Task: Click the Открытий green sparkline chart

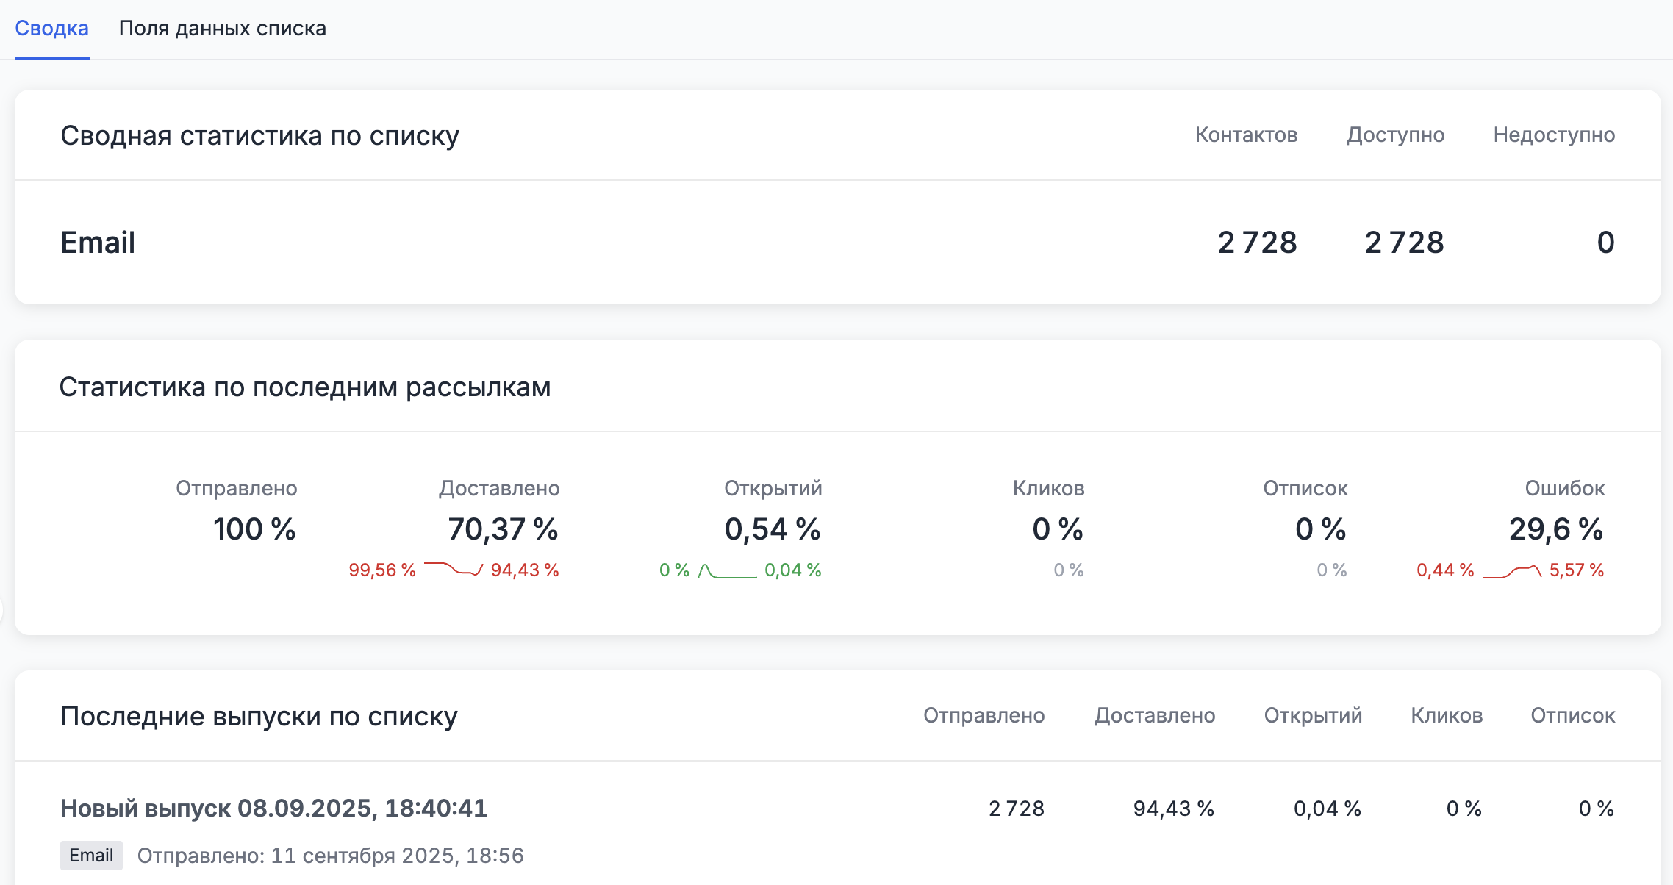Action: pos(726,571)
